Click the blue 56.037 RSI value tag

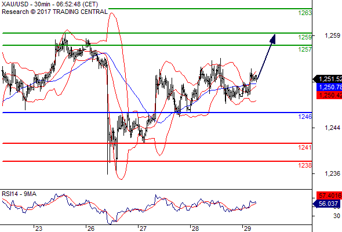326,204
